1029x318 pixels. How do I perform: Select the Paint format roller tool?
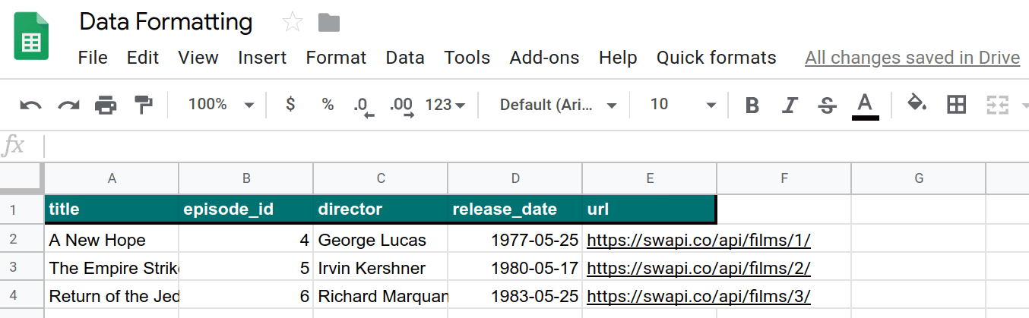(x=143, y=105)
